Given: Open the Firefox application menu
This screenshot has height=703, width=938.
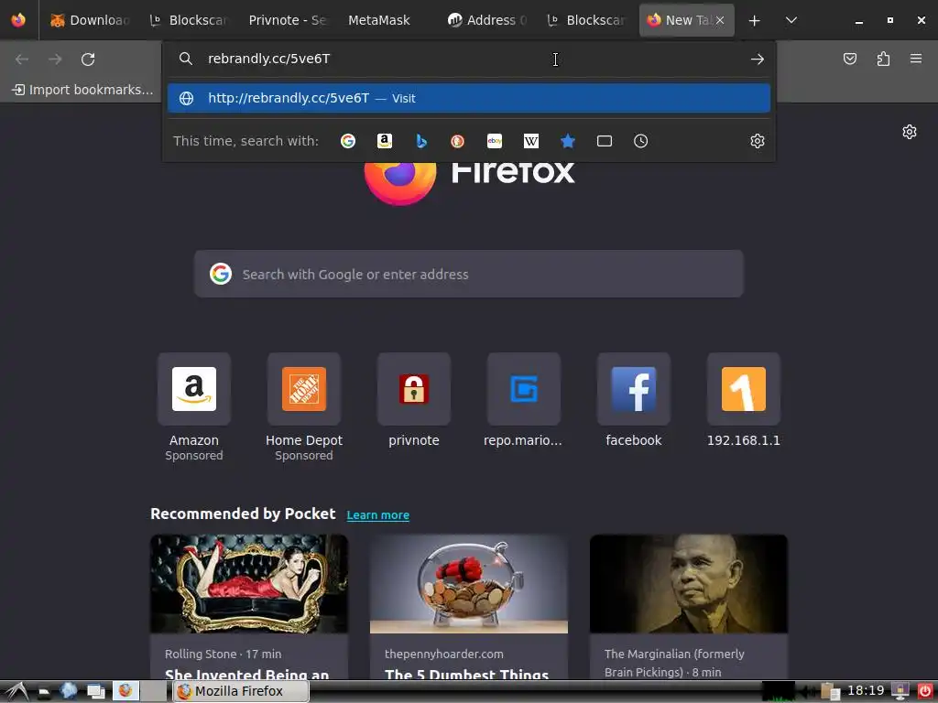Looking at the screenshot, I should [x=916, y=59].
